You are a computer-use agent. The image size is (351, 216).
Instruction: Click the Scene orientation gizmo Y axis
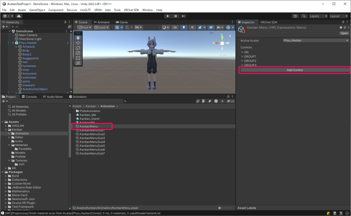222,38
